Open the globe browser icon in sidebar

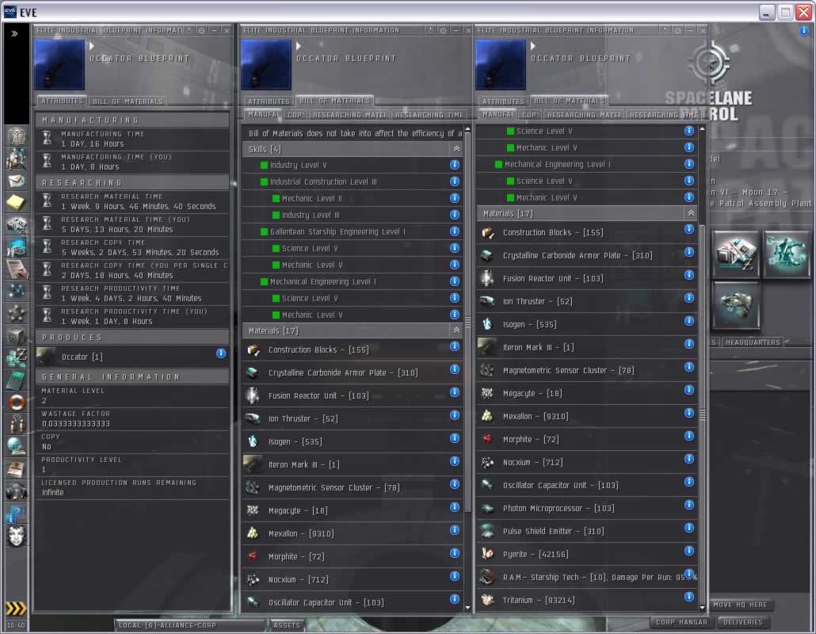16,446
